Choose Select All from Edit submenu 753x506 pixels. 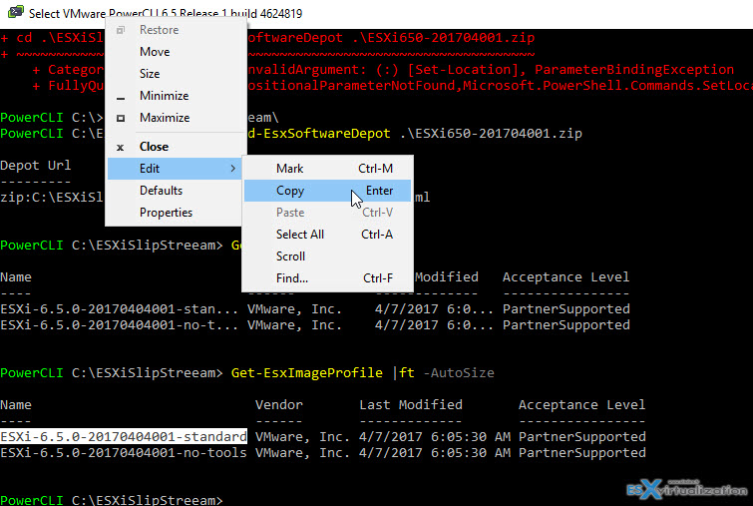(299, 235)
